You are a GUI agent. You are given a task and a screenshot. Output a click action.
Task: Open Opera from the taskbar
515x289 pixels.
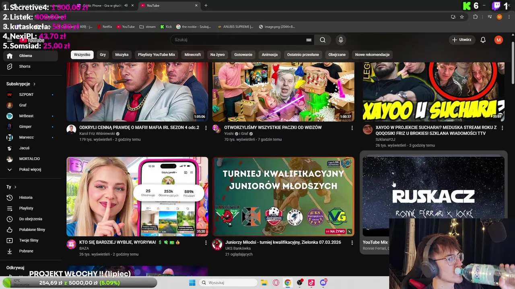pyautogui.click(x=276, y=283)
